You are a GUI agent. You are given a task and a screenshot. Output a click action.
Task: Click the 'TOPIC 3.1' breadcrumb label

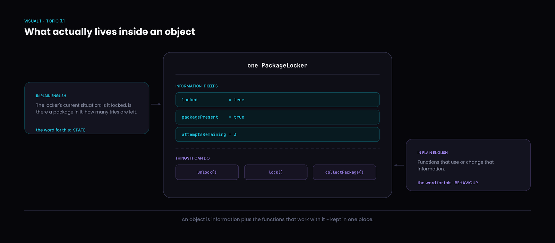[x=55, y=21]
